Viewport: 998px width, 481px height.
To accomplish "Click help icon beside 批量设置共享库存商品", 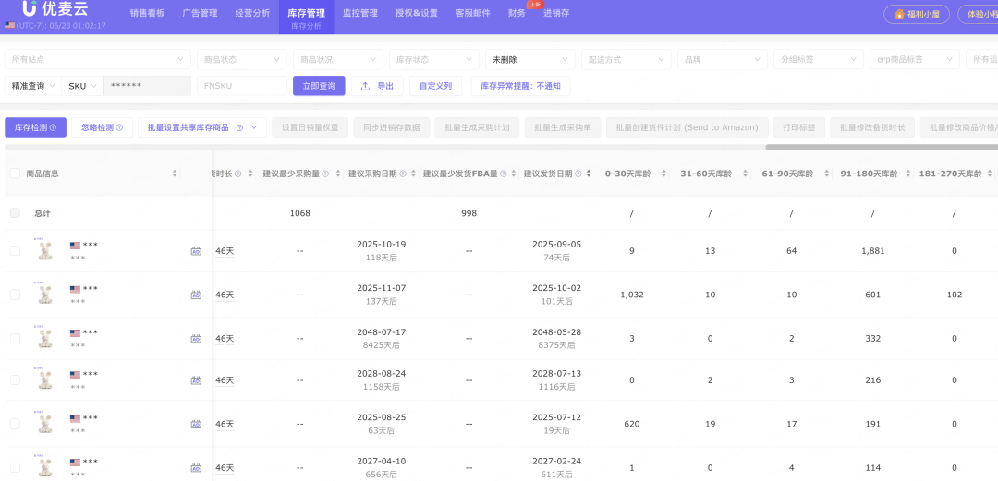I will point(240,128).
